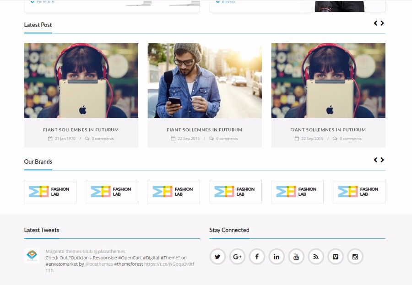Click the @posthemes link in tweet
The image size is (412, 285).
pos(99,264)
